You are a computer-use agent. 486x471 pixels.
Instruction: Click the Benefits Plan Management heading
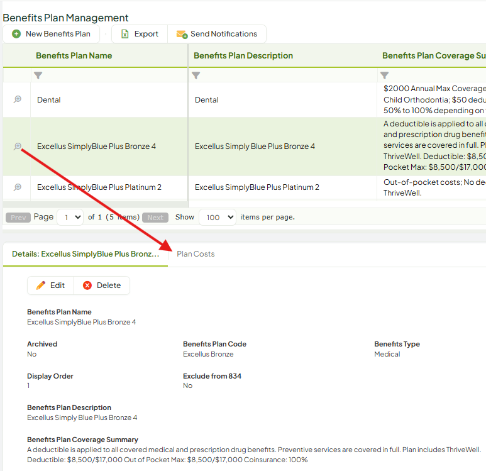65,18
